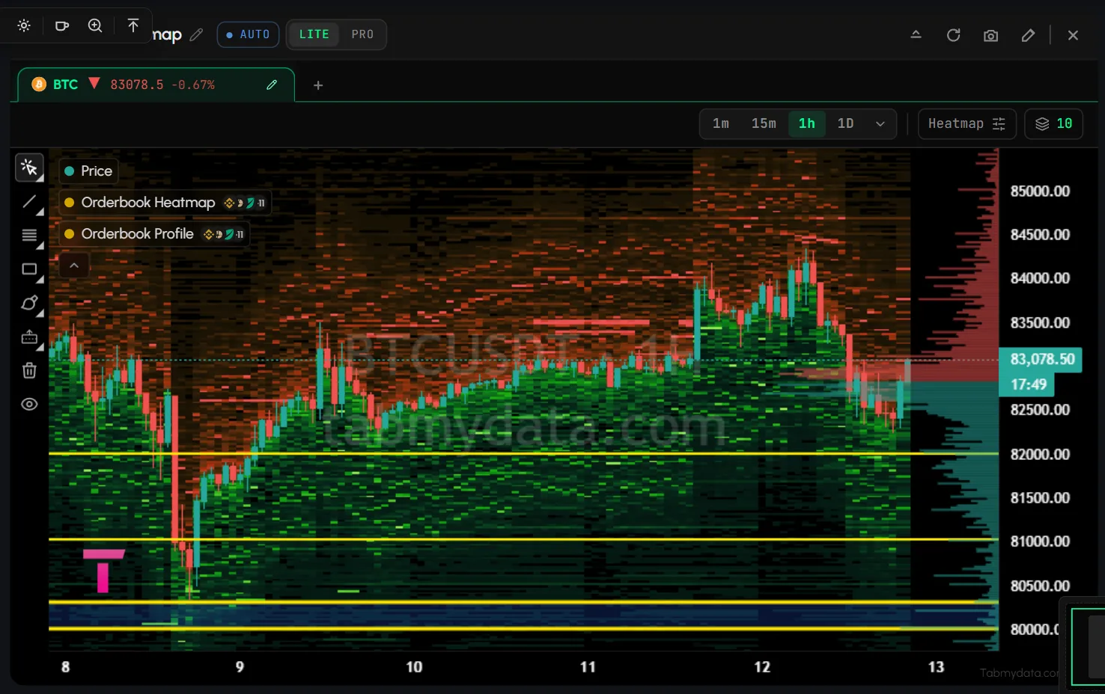
Task: Select the horizontal lines tool
Action: point(29,236)
